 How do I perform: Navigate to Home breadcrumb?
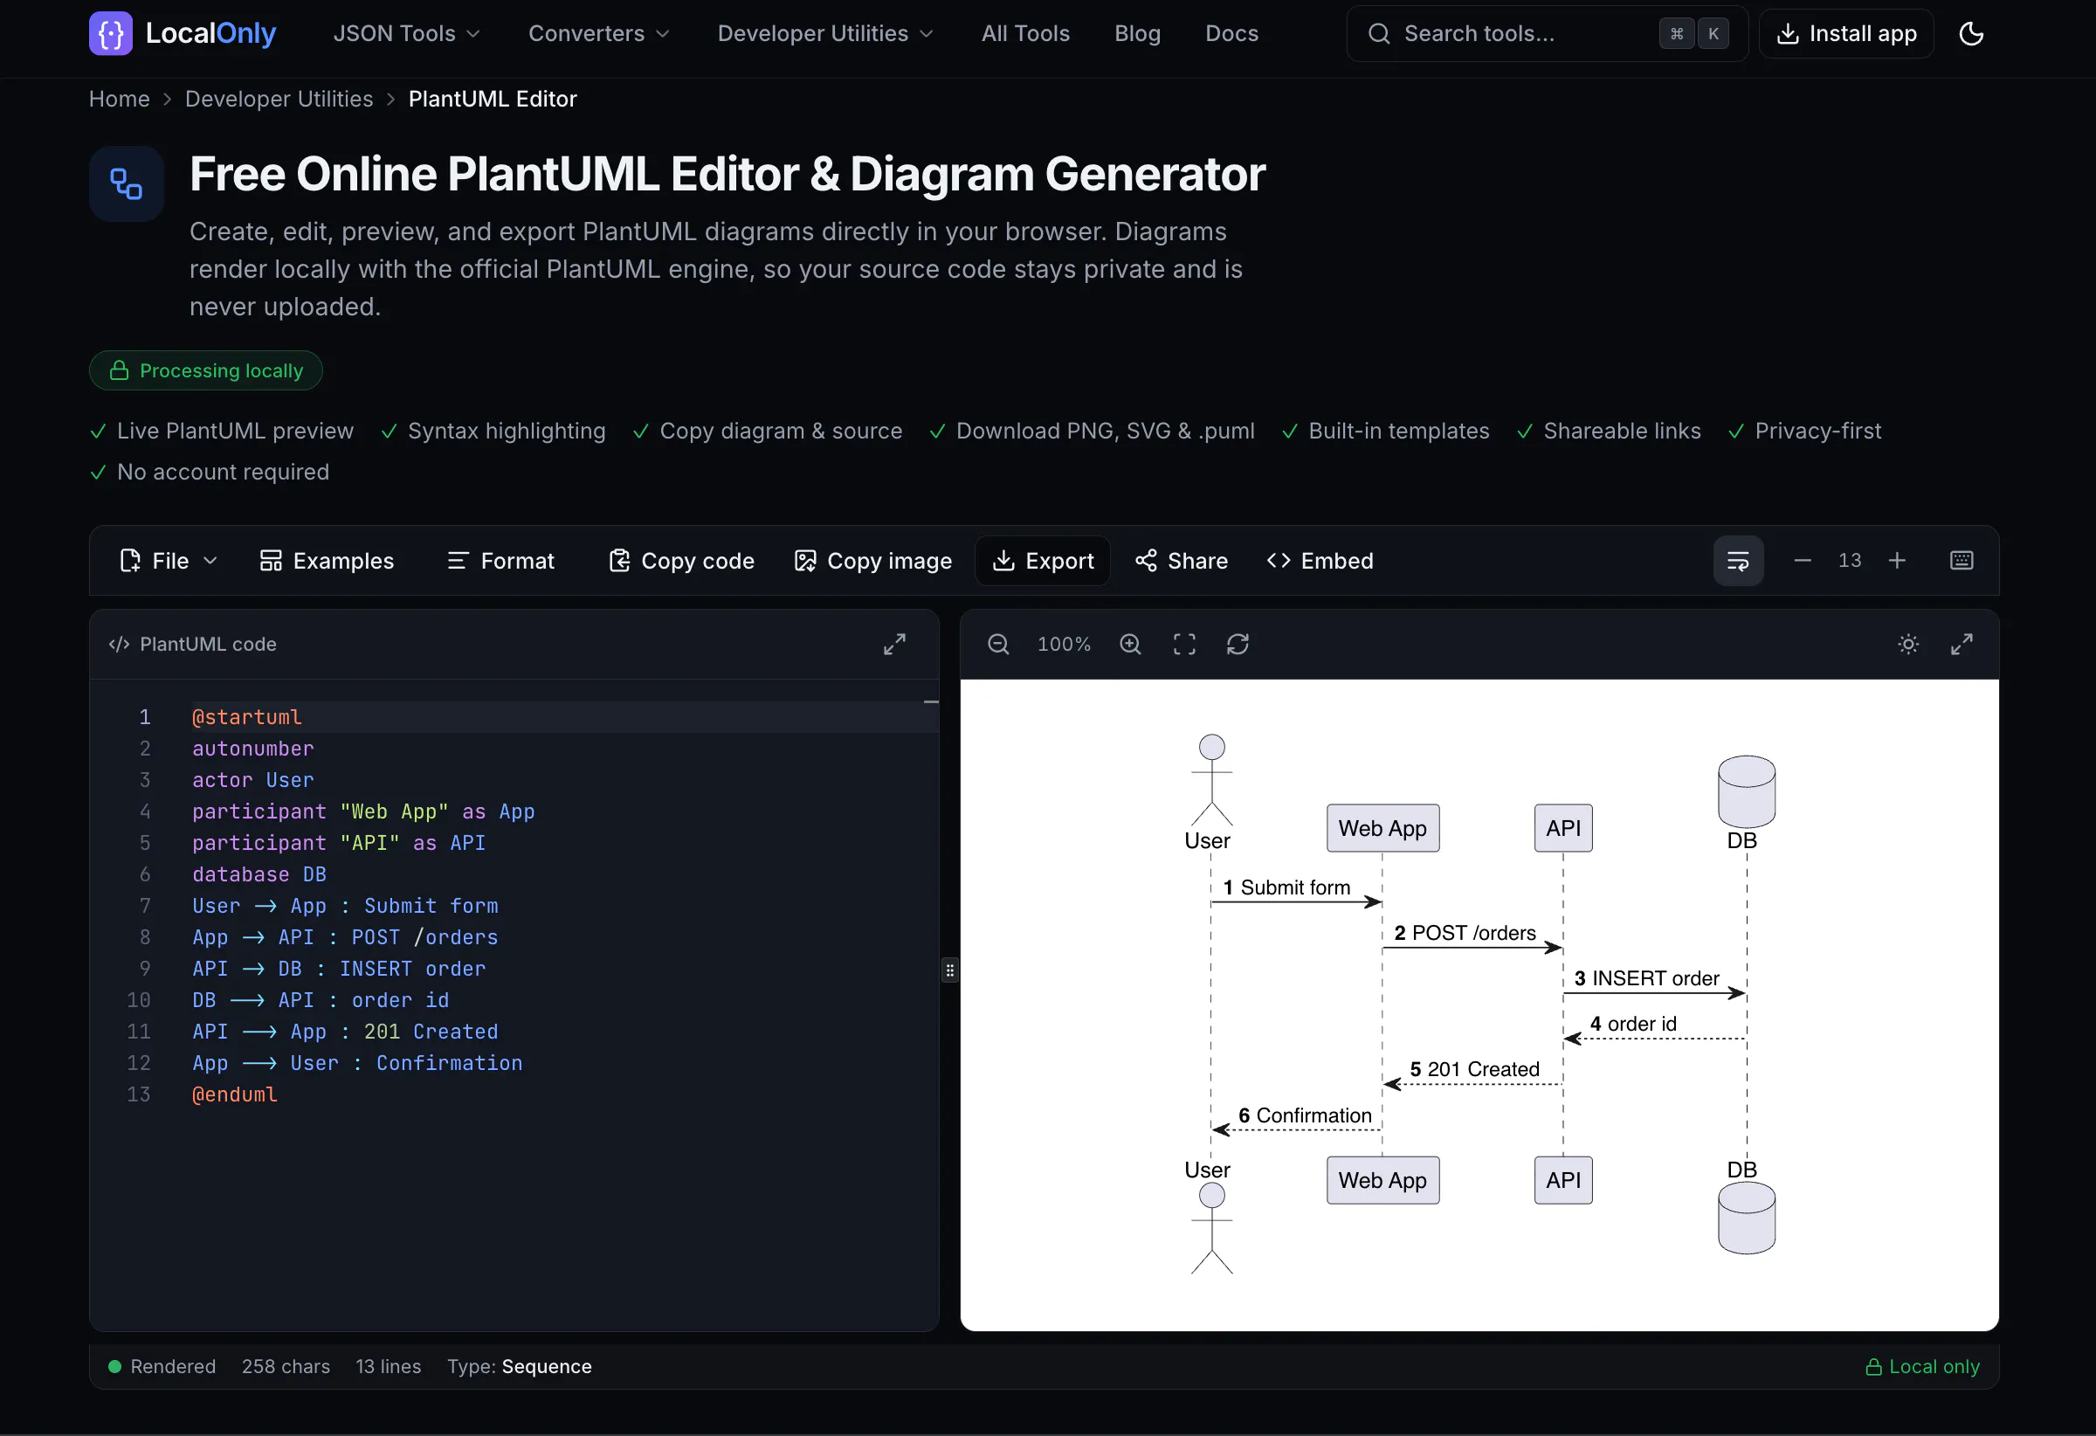[x=119, y=100]
